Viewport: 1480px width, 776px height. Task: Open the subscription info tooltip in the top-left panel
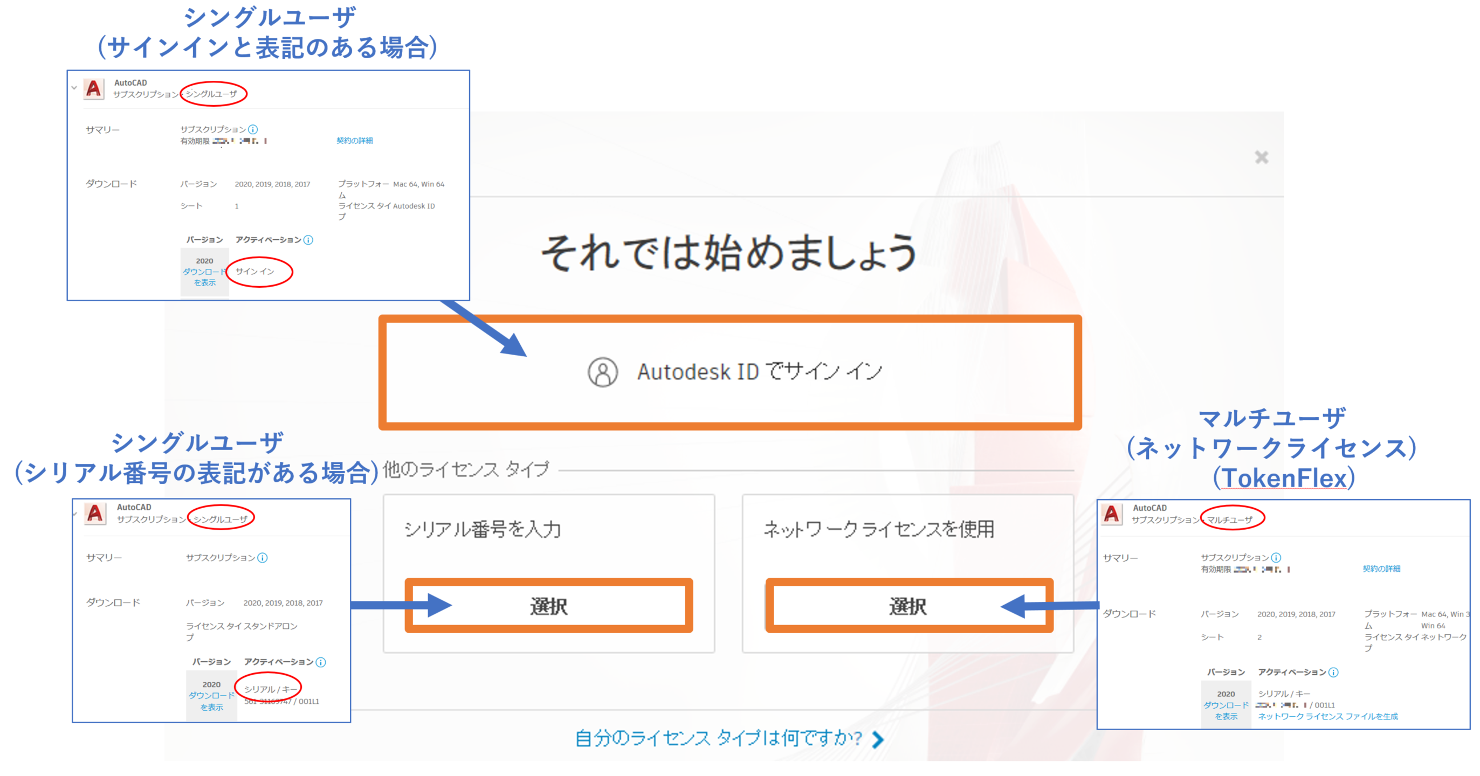[x=253, y=129]
